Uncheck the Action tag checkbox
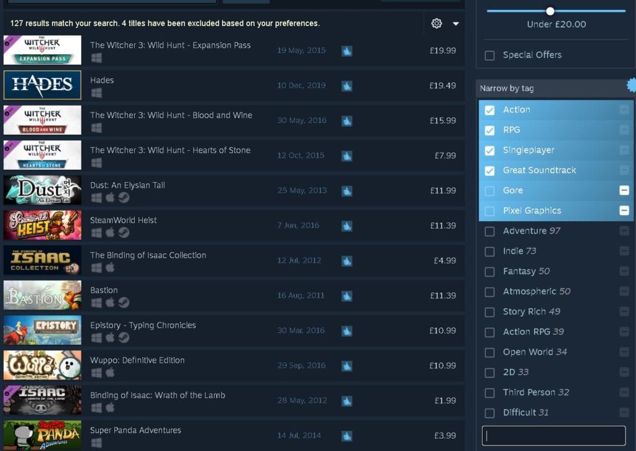 pyautogui.click(x=490, y=110)
